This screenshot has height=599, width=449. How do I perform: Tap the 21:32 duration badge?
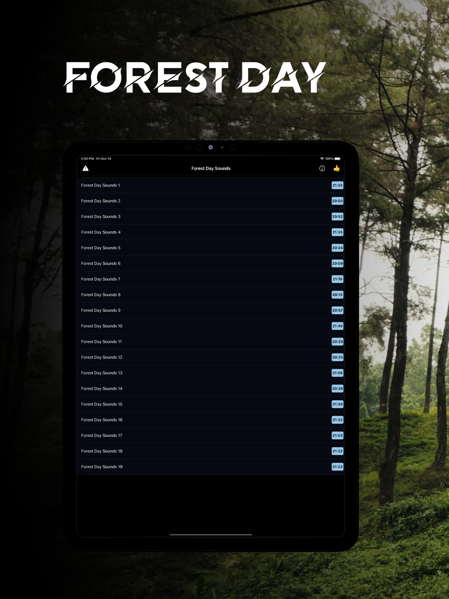point(337,420)
